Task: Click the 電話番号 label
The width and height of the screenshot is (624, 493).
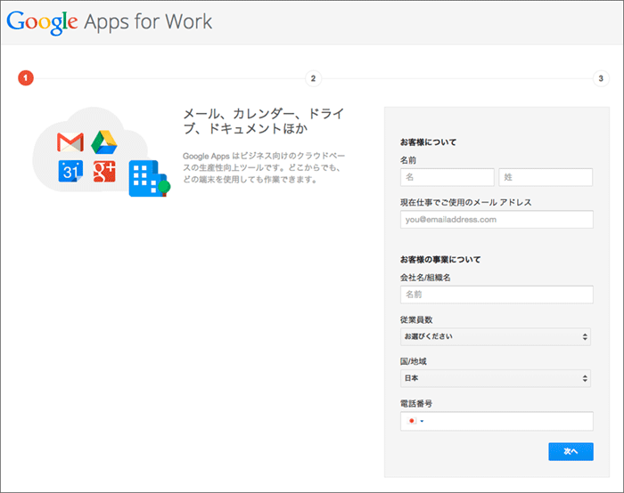Action: (x=416, y=403)
